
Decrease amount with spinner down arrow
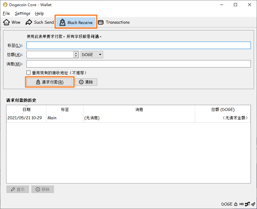(x=76, y=56)
